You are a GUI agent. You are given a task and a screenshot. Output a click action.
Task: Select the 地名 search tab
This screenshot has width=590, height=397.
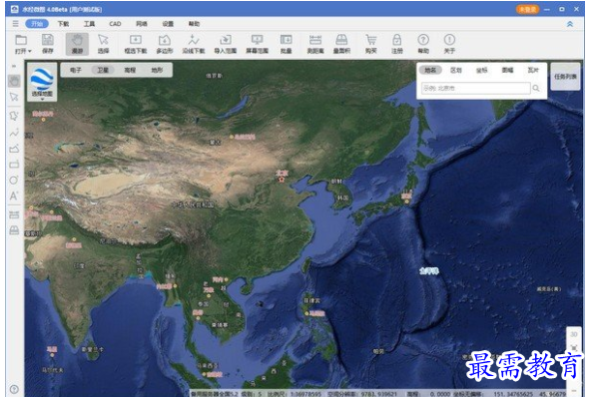pyautogui.click(x=430, y=70)
